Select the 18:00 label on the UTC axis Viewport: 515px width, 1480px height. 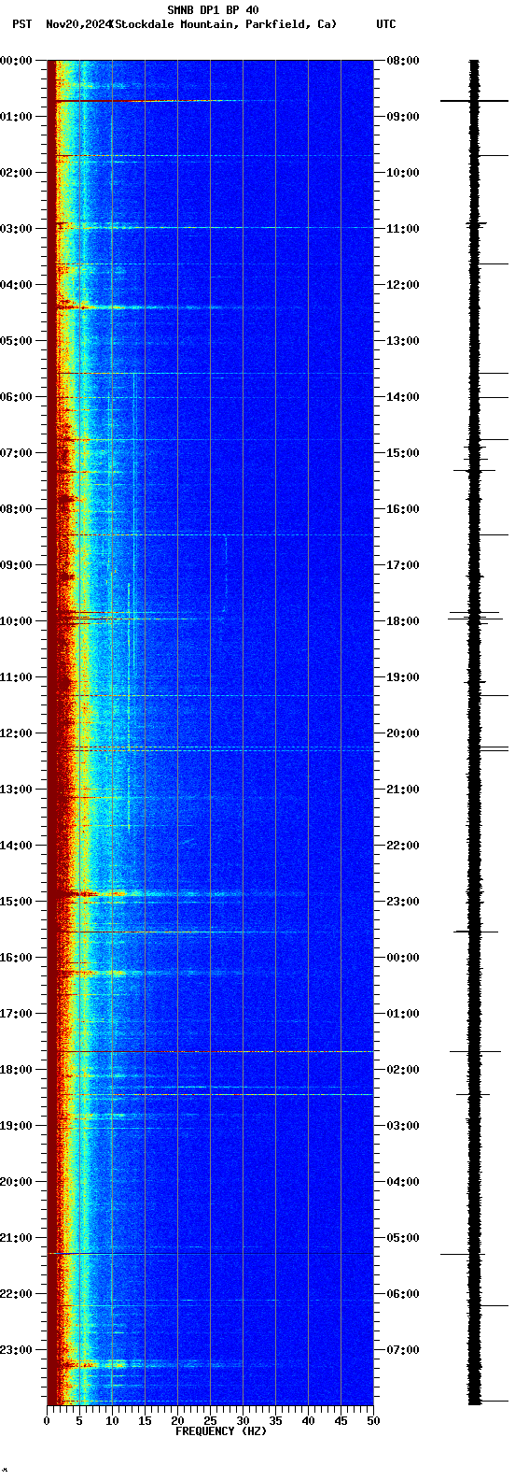click(403, 621)
